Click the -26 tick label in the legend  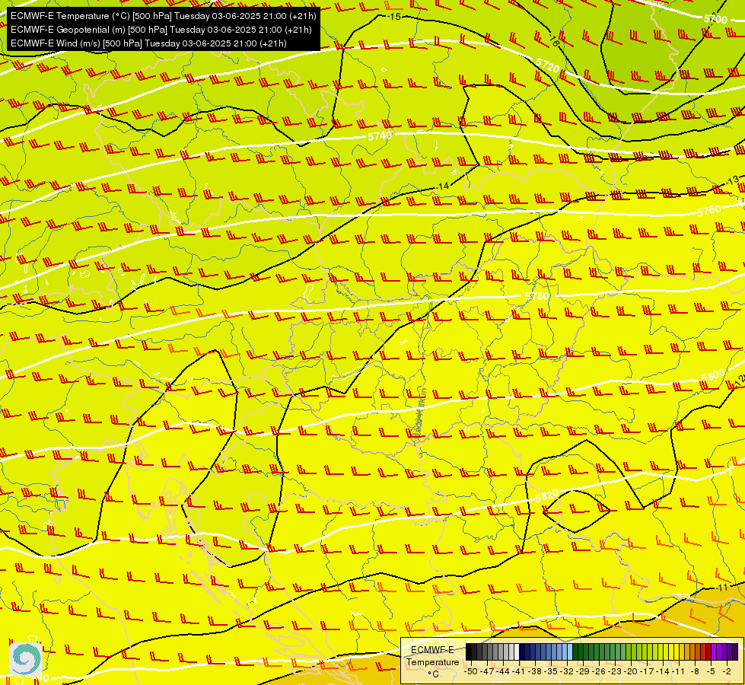point(600,671)
